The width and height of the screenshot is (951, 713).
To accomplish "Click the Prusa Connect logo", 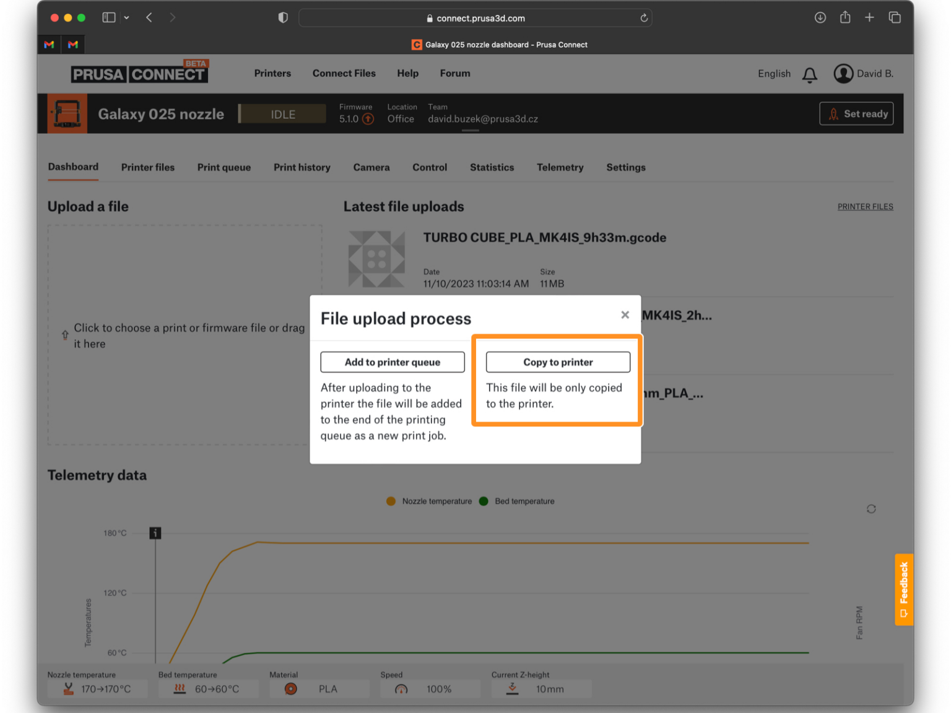I will [x=139, y=72].
